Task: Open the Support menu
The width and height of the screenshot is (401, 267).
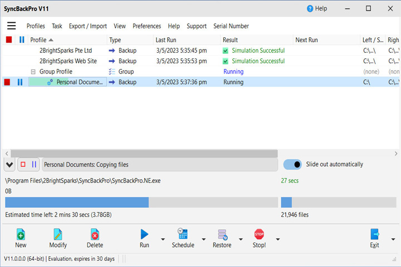Action: point(197,26)
